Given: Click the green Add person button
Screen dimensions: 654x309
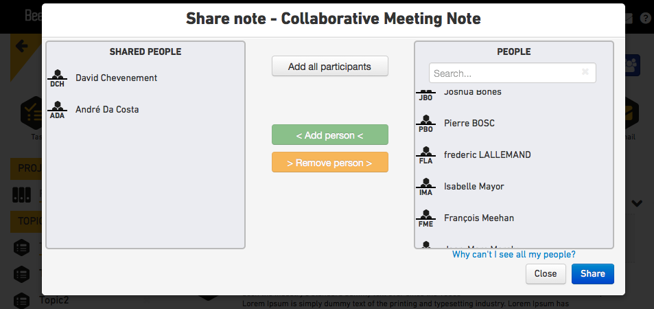Looking at the screenshot, I should pos(330,135).
